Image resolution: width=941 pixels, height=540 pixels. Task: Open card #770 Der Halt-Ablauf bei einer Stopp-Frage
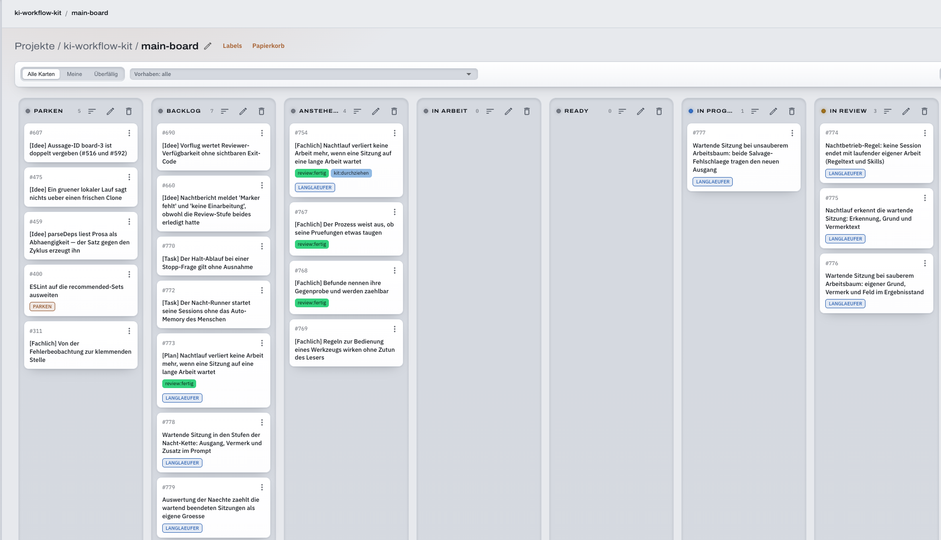(x=214, y=256)
